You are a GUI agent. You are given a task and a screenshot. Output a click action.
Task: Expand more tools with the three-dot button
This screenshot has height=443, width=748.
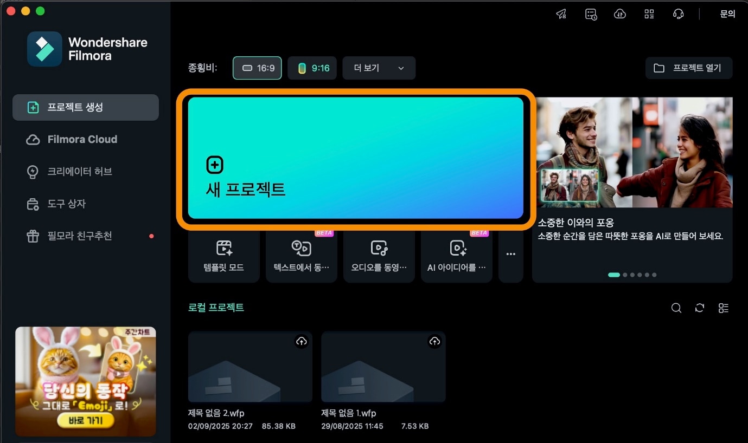pos(510,255)
